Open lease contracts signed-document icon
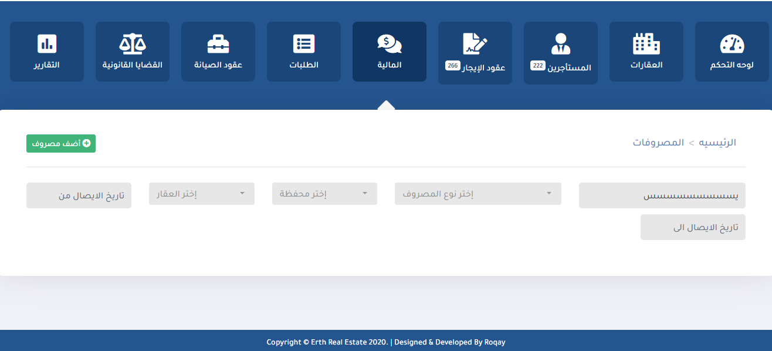The height and width of the screenshot is (351, 772). tap(475, 43)
